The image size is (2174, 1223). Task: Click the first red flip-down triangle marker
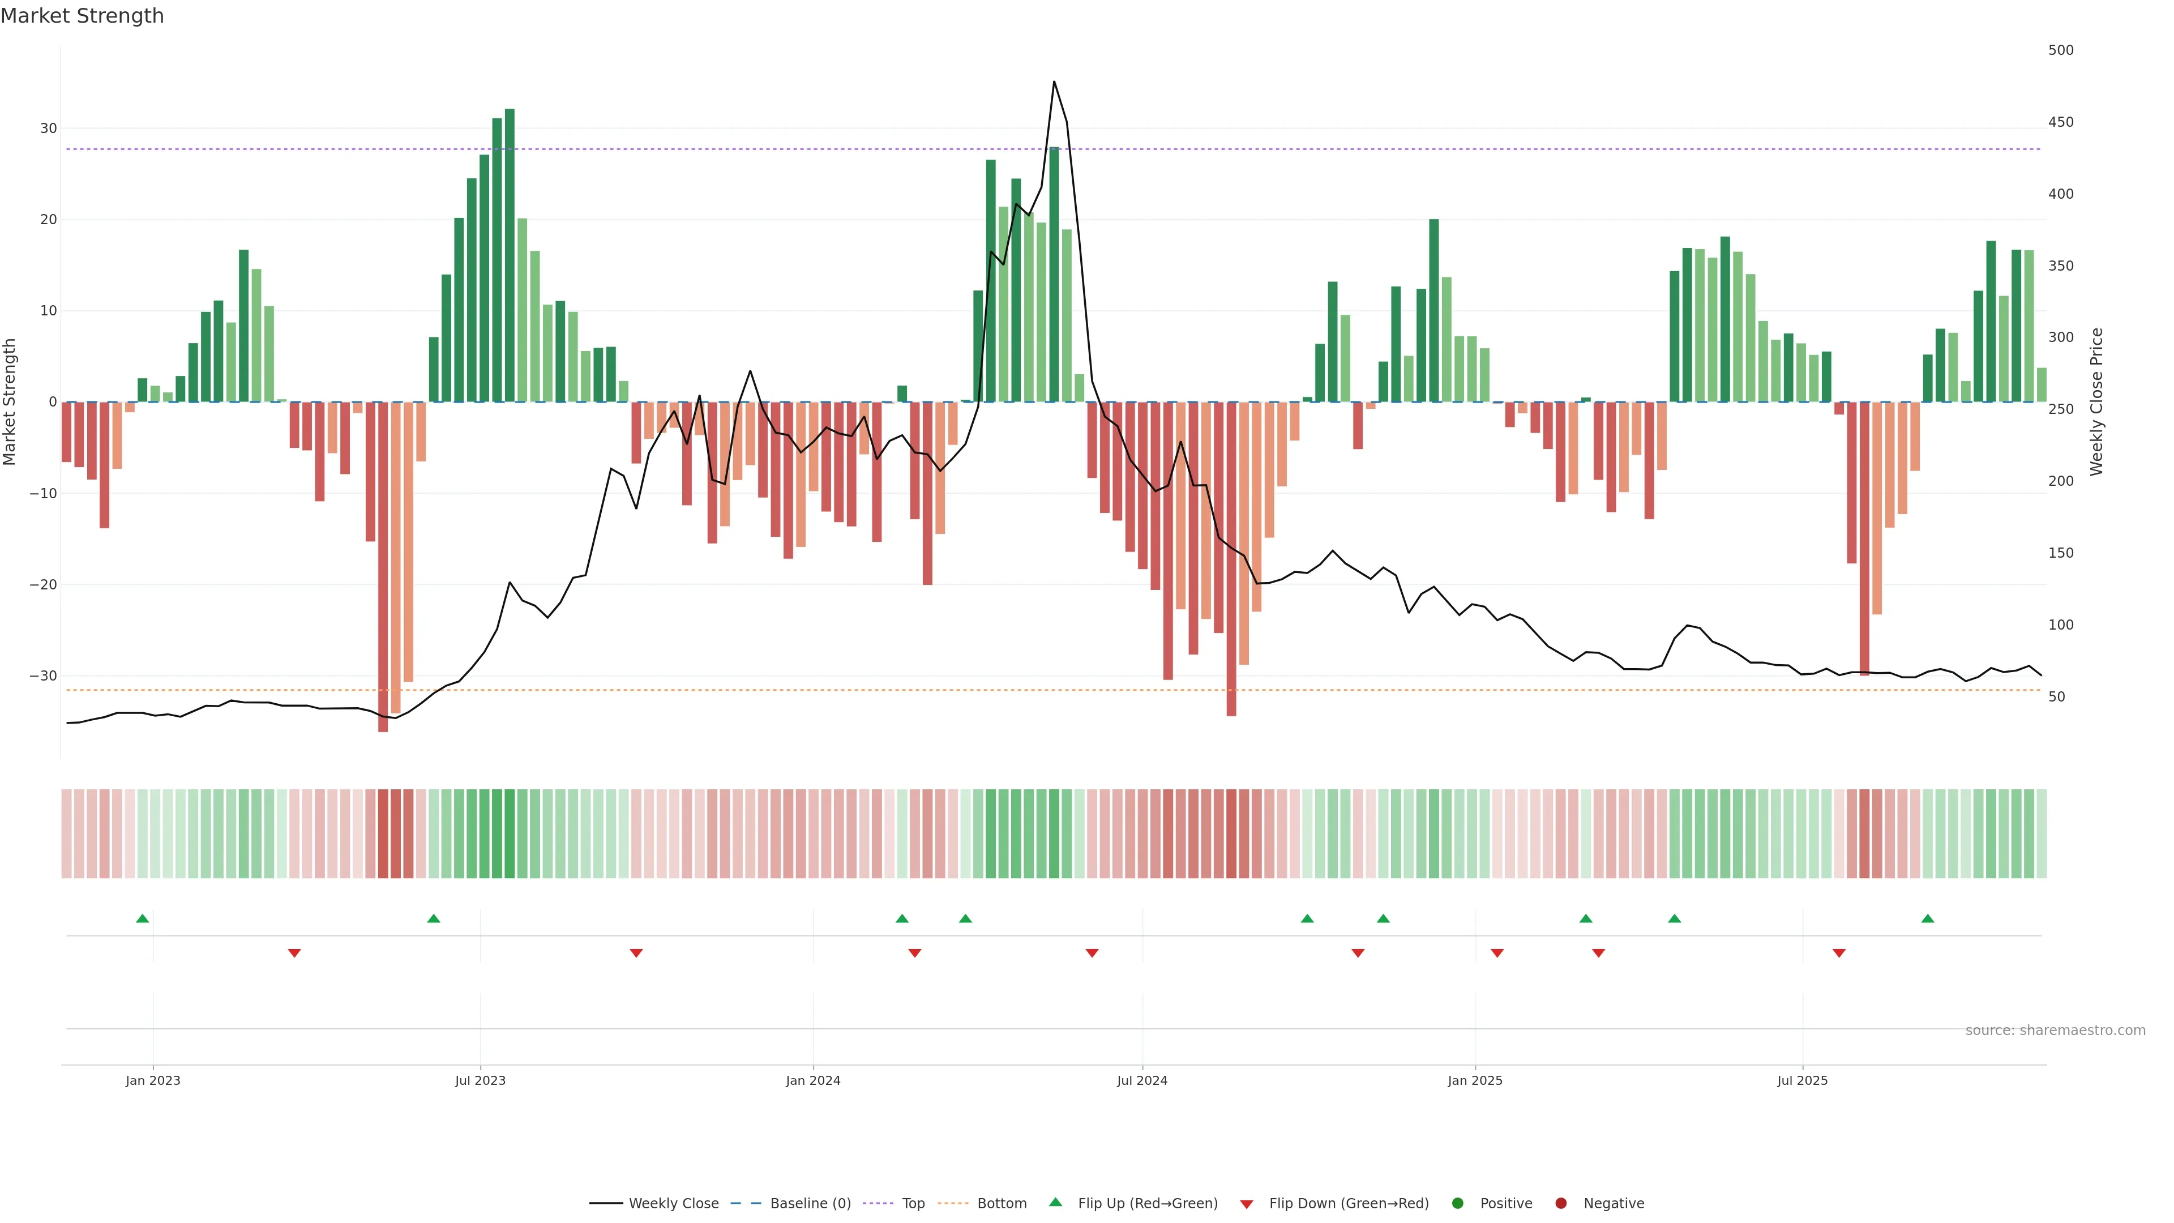[294, 953]
